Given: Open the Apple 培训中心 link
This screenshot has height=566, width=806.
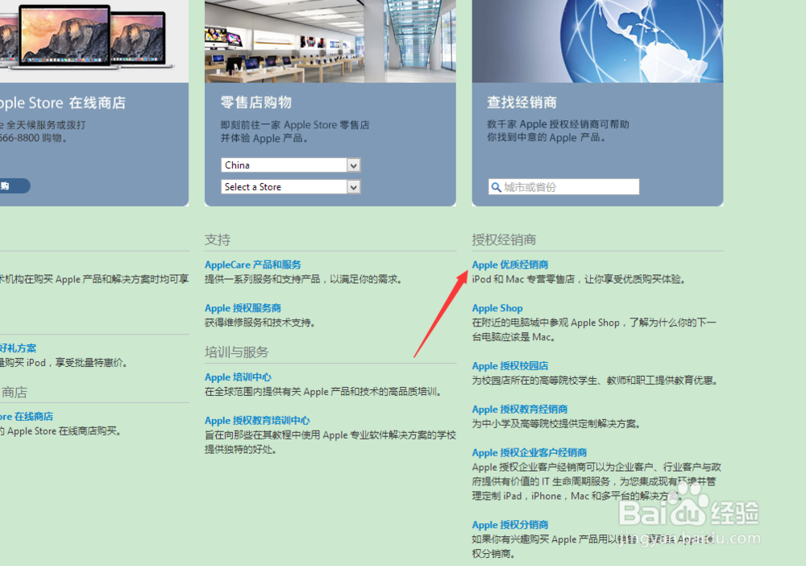Looking at the screenshot, I should tap(238, 377).
